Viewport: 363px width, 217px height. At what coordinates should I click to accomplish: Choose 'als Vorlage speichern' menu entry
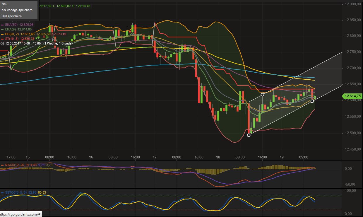pyautogui.click(x=19, y=10)
